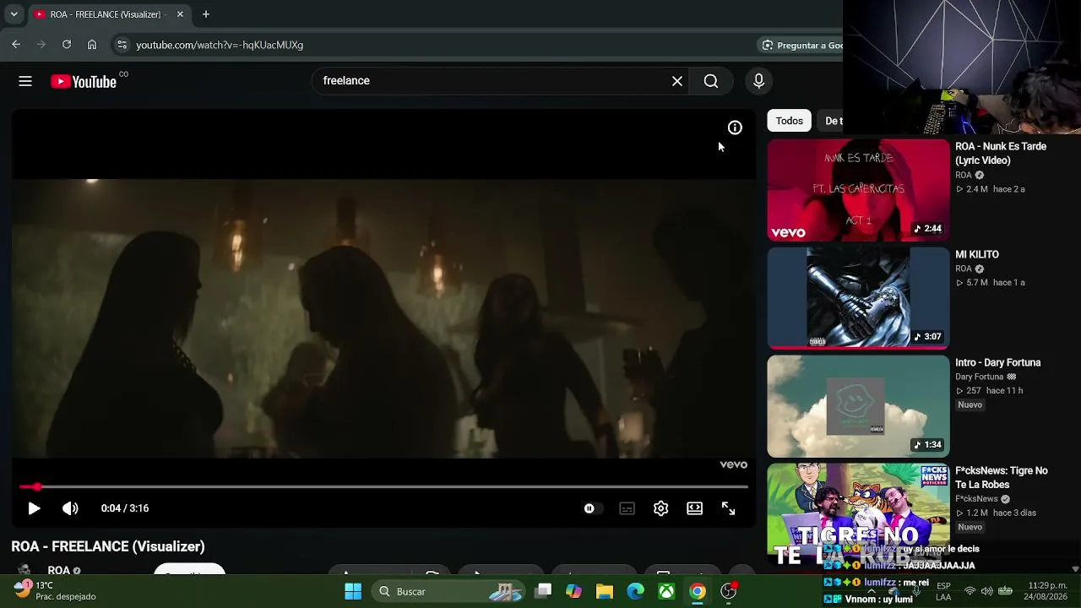Select the ROA - FREELANCE browser tab
Viewport: 1081px width, 608px height.
108,14
